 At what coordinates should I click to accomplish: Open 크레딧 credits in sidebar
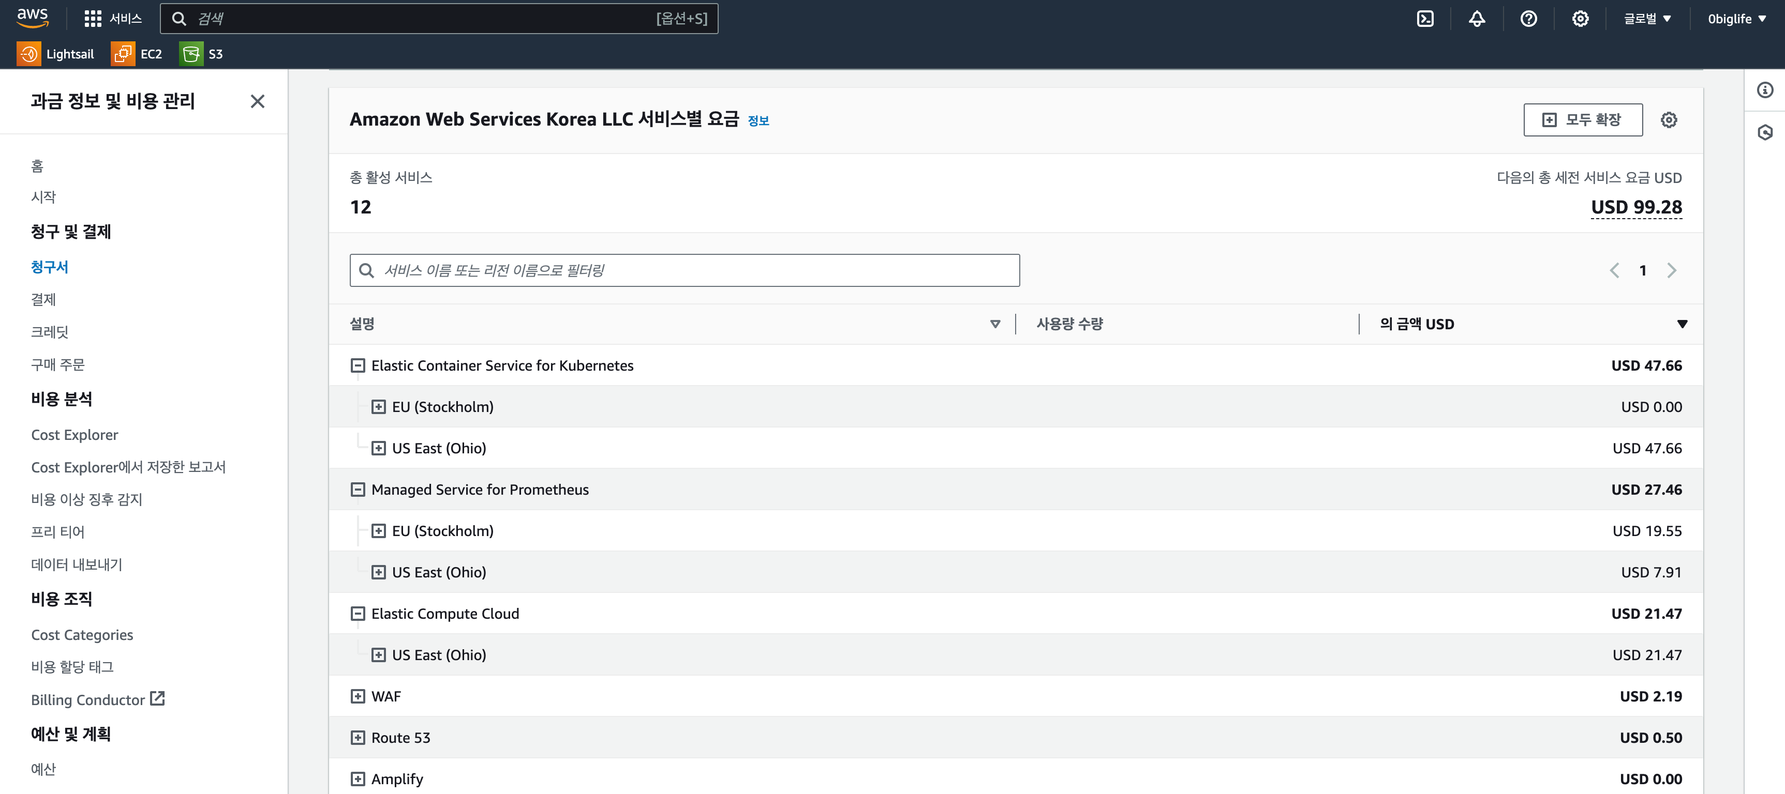click(x=49, y=332)
